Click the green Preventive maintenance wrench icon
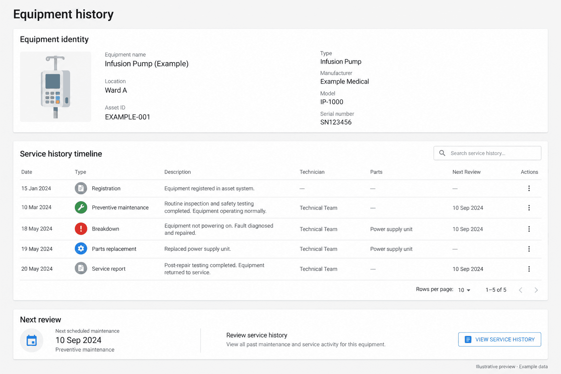 [x=81, y=207]
